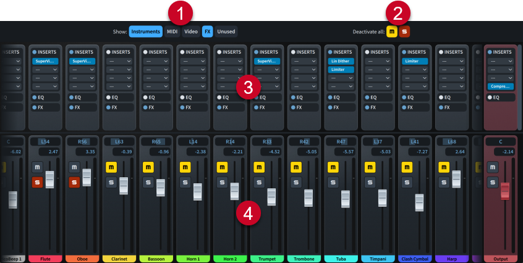
Task: Toggle the FX section on Timpani channel
Action: tap(367, 107)
